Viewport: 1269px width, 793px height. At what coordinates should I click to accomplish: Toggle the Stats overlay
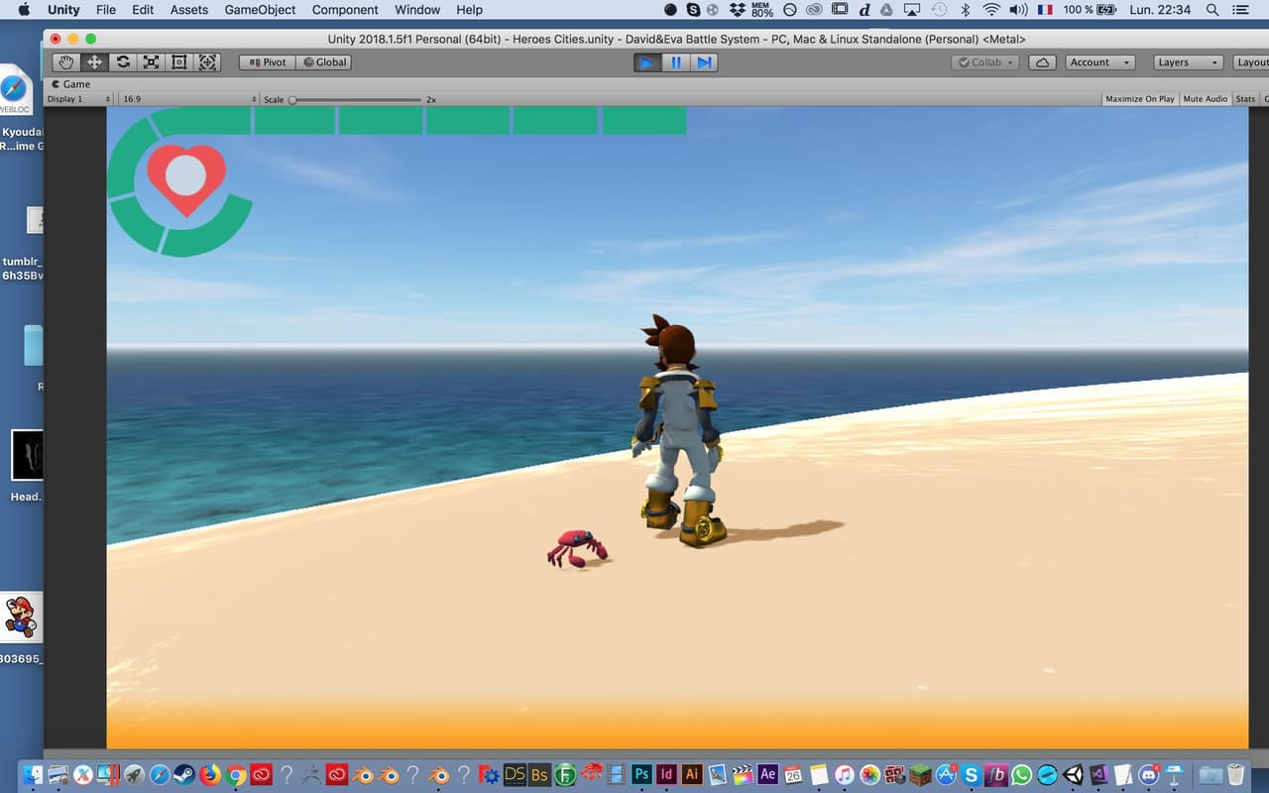pos(1245,99)
